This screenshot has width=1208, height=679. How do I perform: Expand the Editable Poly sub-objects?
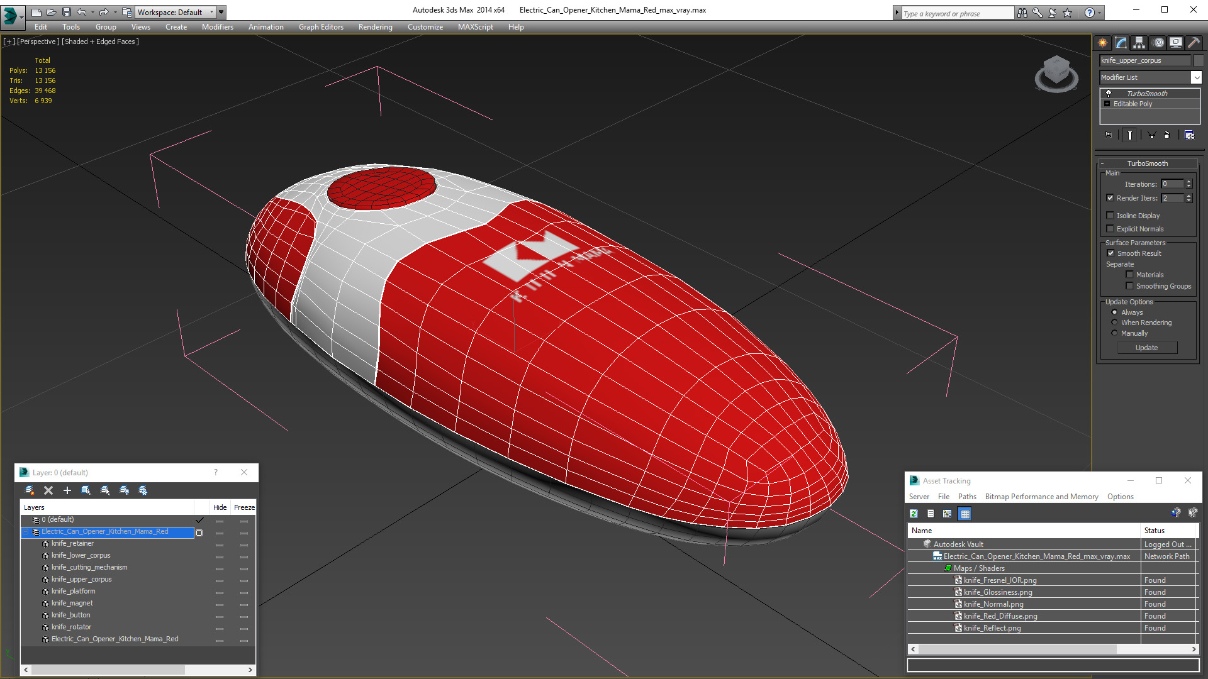tap(1107, 104)
